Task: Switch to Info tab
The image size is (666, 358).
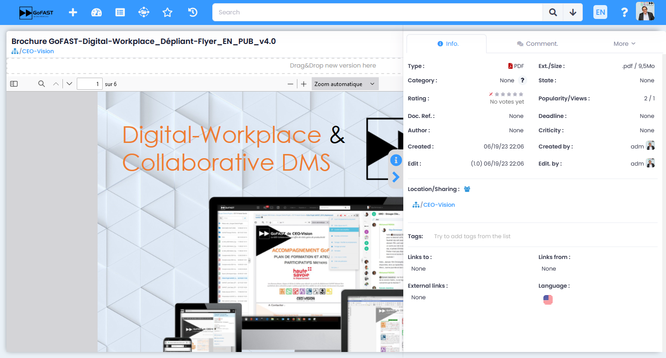Action: coord(447,43)
